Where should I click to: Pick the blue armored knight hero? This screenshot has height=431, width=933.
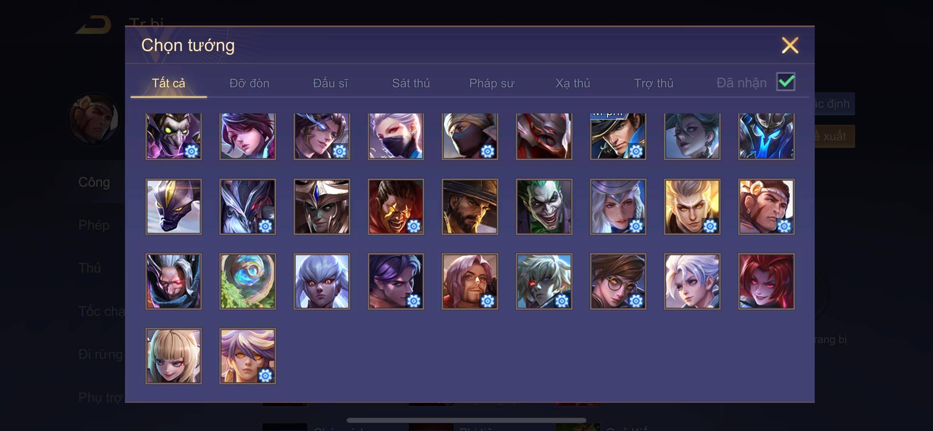tap(766, 136)
